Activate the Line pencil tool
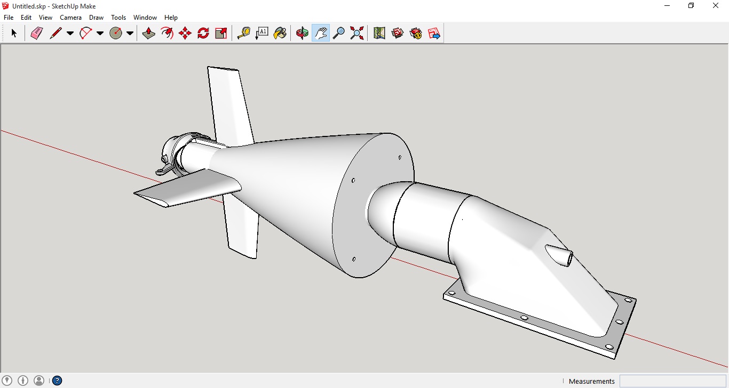 click(56, 34)
